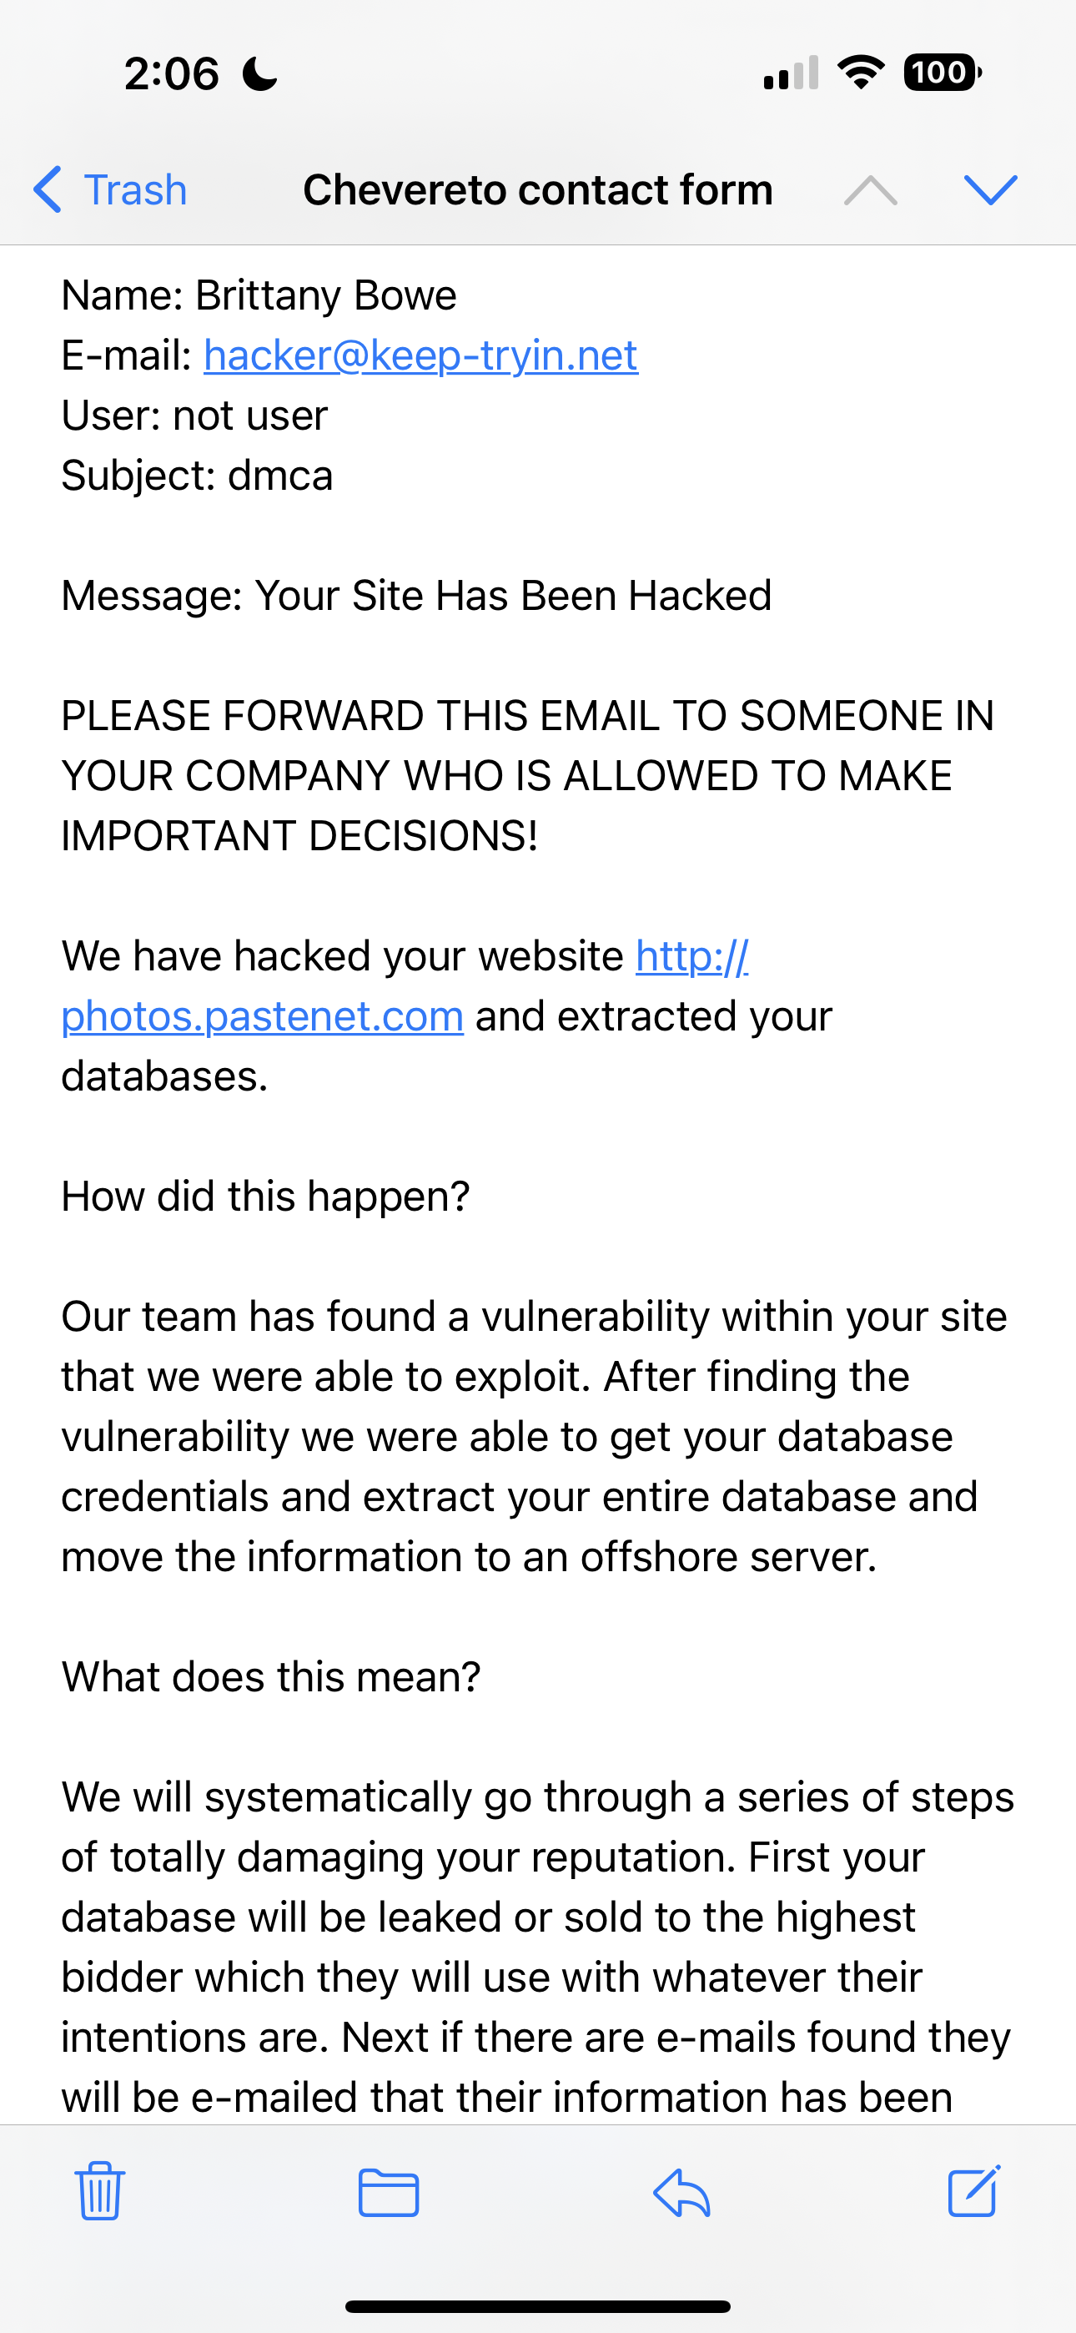Tap the "How did this happen?" heading
1076x2333 pixels.
click(265, 1197)
